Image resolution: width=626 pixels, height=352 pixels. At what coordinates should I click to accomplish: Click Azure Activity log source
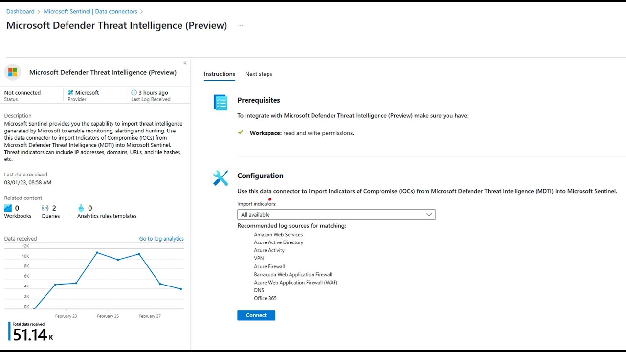click(x=269, y=250)
